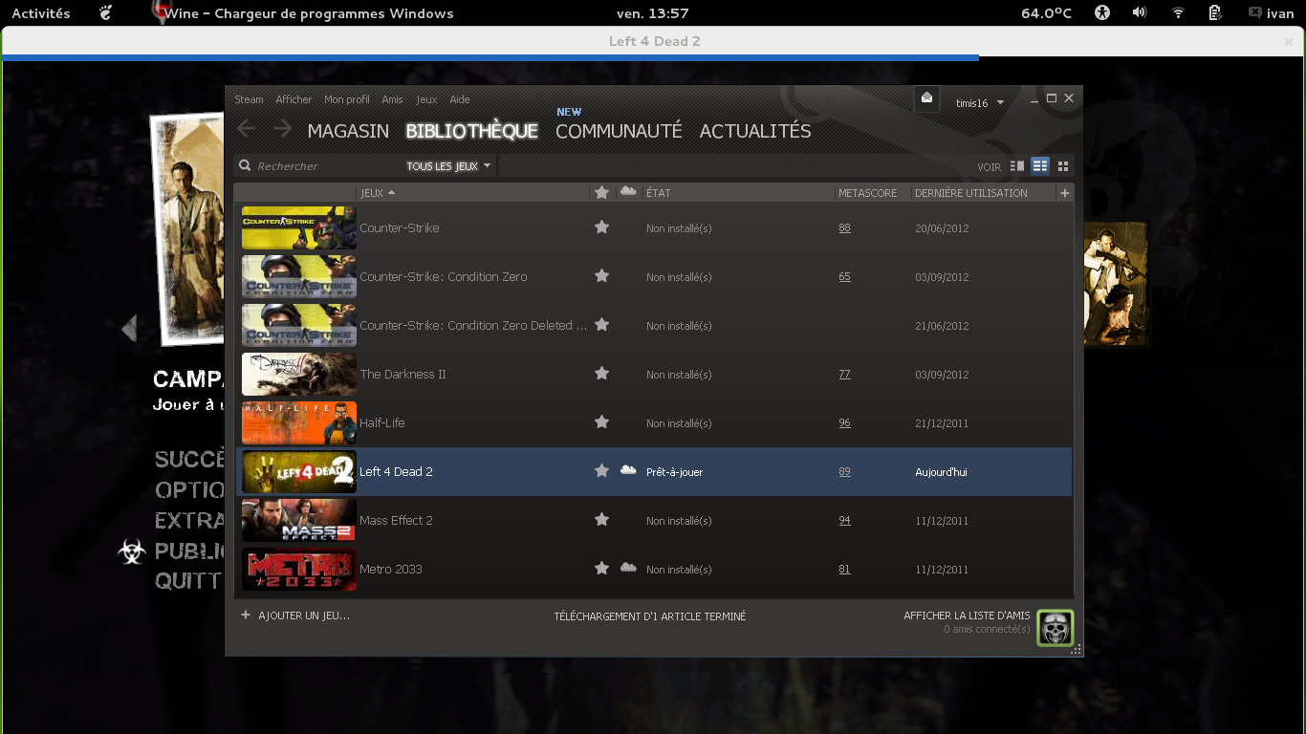Screen dimensions: 1306x734
Task: Click the plus icon for Ajouter un jeu
Action: pos(246,615)
